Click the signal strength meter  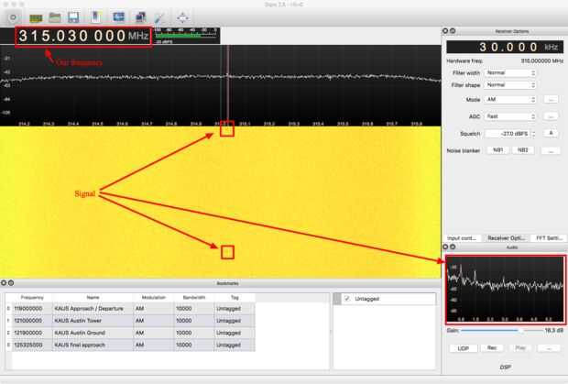click(x=187, y=36)
